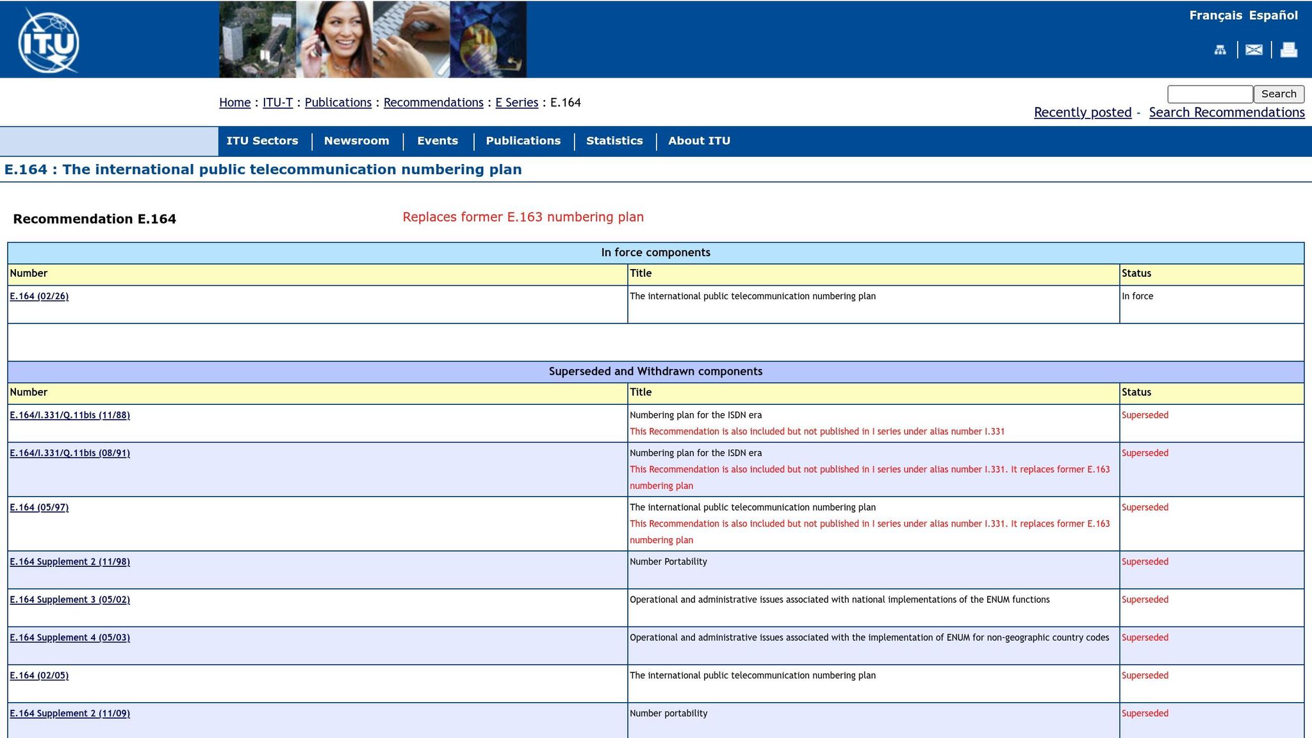Open the About ITU menu
This screenshot has width=1312, height=738.
pyautogui.click(x=699, y=141)
